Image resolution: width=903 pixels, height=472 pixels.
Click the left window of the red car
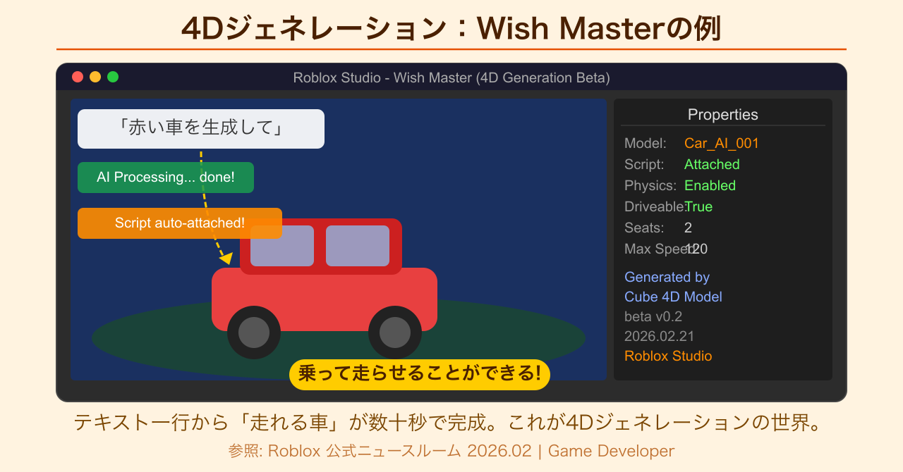[282, 247]
